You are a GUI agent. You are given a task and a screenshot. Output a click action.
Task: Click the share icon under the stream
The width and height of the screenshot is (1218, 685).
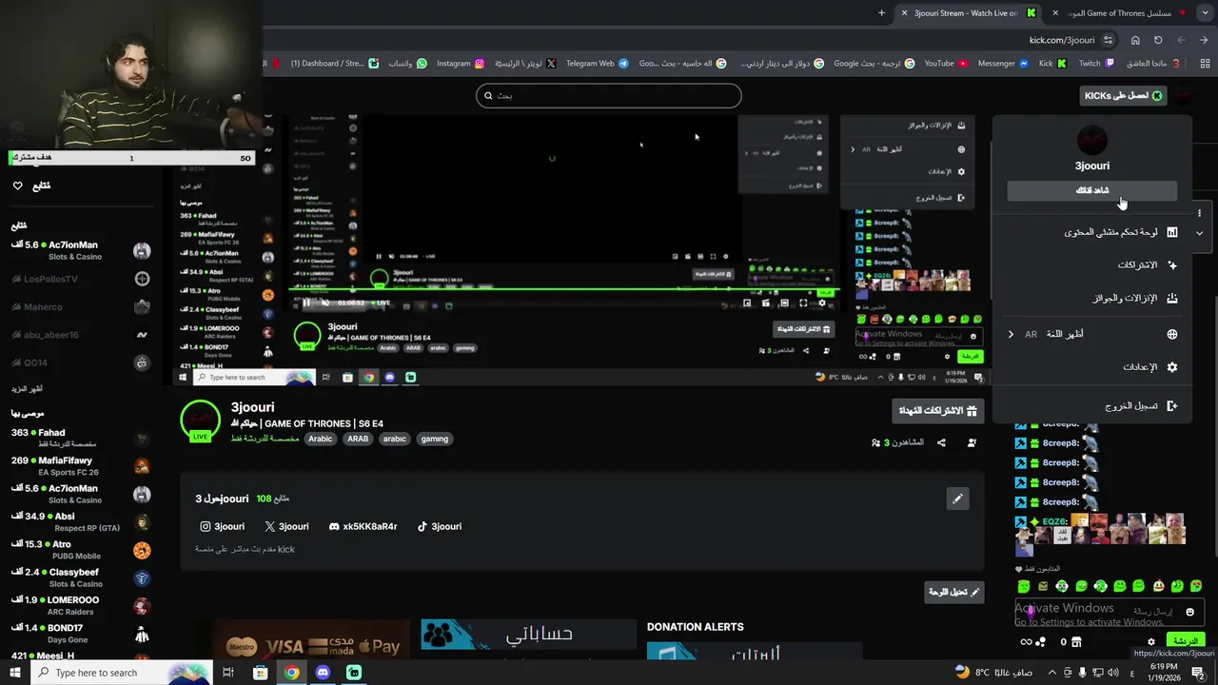[941, 442]
